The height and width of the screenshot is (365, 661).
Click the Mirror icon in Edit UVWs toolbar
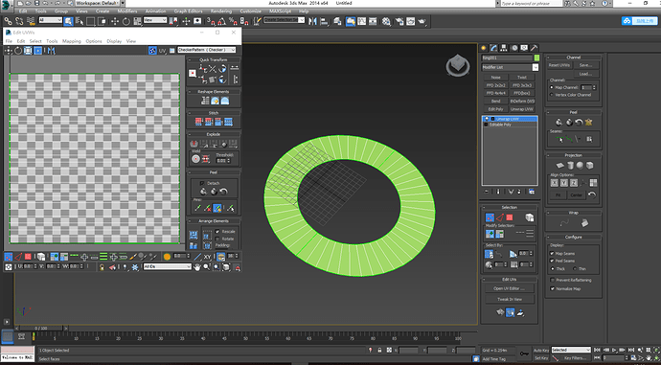pyautogui.click(x=51, y=51)
